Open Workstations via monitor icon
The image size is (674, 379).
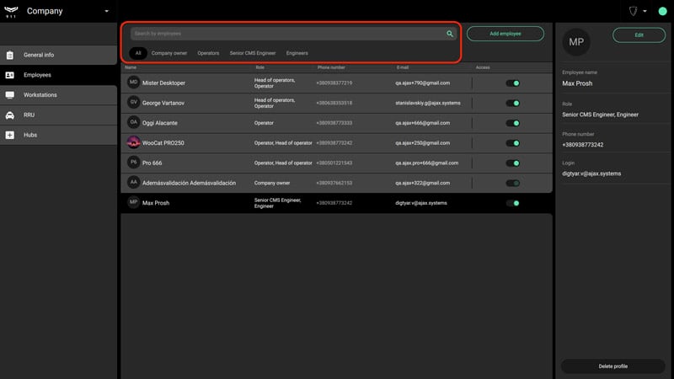click(9, 95)
